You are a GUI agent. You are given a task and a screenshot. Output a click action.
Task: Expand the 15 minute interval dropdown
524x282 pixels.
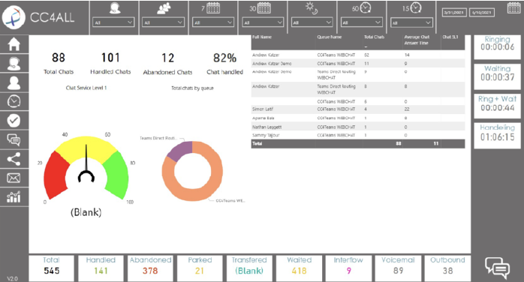click(x=411, y=22)
